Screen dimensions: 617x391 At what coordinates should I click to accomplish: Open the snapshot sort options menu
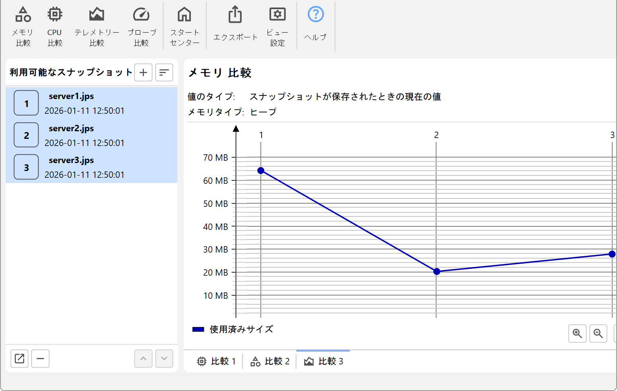[x=164, y=72]
